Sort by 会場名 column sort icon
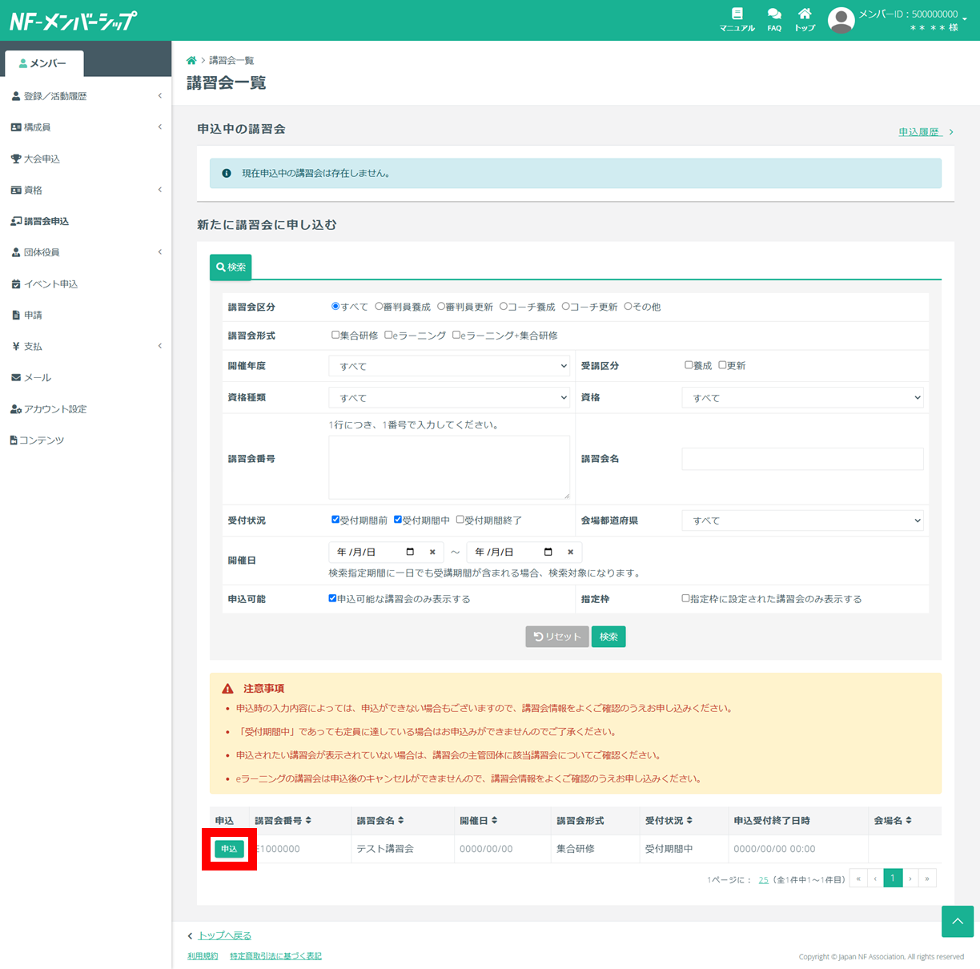 909,820
